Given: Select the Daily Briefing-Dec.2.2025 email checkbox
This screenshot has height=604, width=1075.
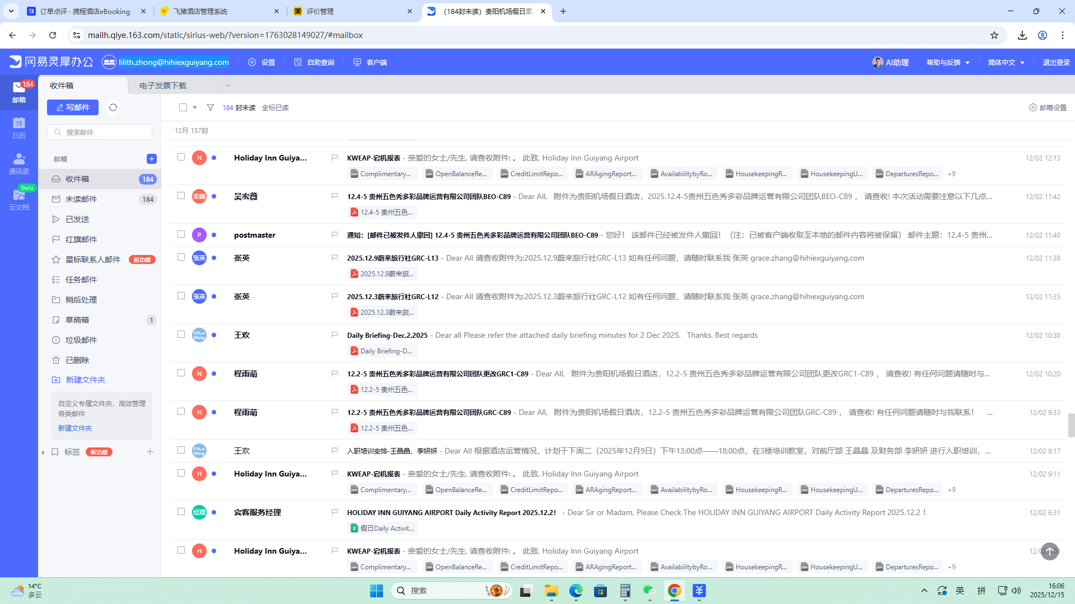Looking at the screenshot, I should 181,334.
